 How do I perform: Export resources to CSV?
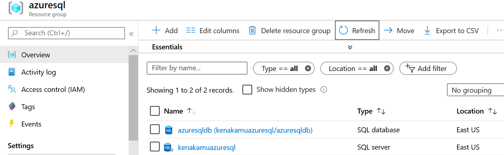(452, 31)
